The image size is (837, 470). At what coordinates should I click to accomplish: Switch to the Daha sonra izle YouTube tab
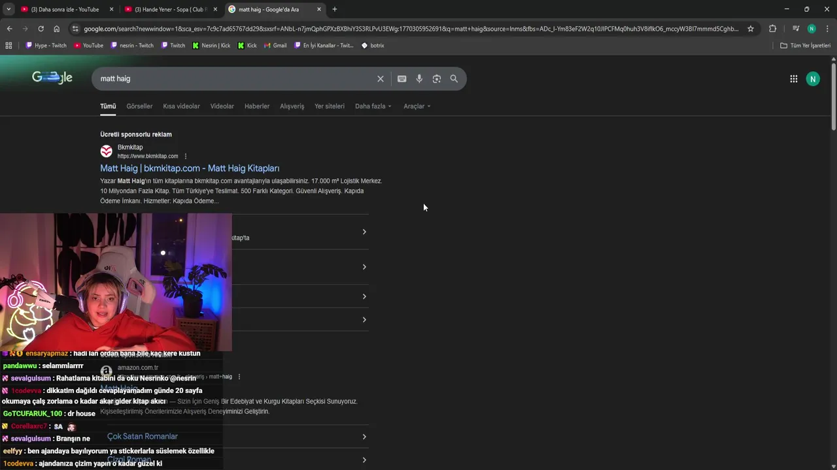(64, 9)
